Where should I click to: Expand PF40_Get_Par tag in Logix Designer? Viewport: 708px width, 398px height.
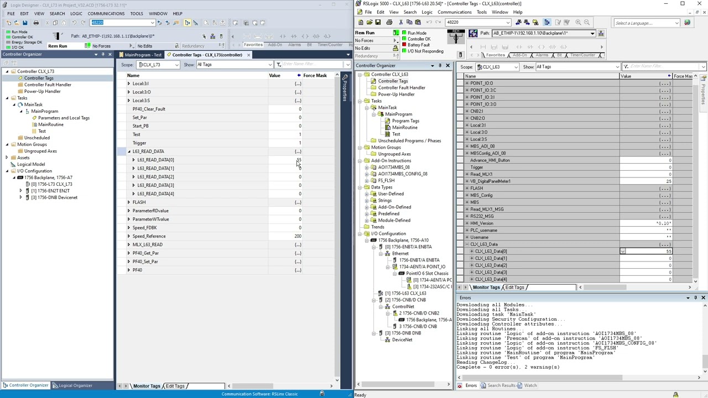(129, 253)
